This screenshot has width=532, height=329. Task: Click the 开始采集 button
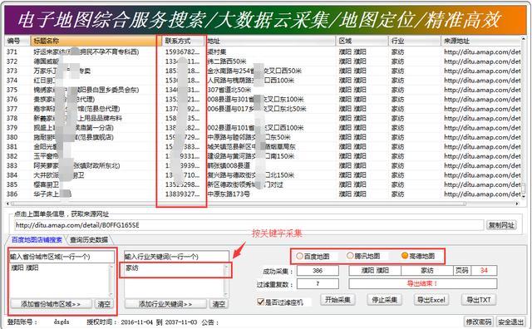(x=337, y=299)
